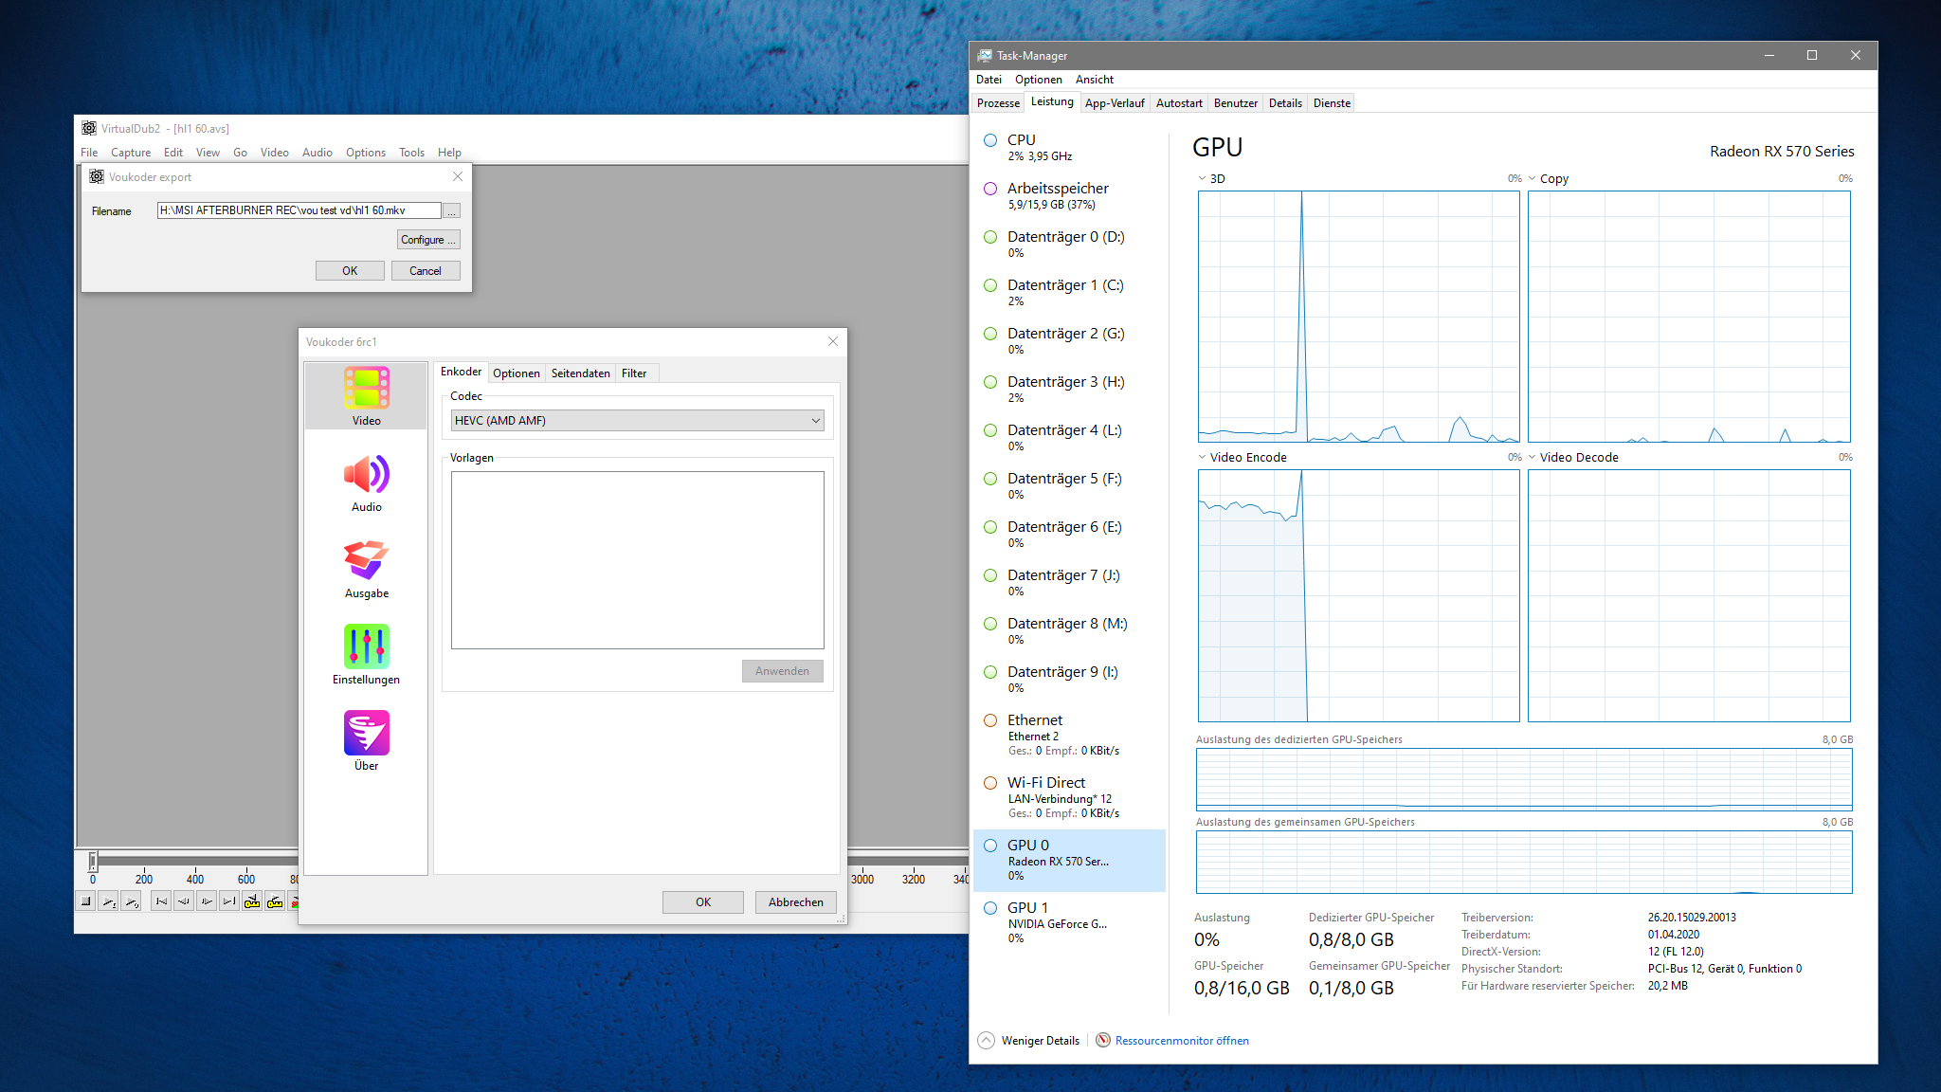
Task: Play input video in VirtualDub toolbar
Action: point(109,901)
